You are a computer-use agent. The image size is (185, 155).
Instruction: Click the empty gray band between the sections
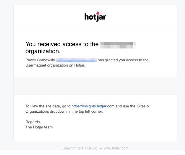[x=95, y=86]
